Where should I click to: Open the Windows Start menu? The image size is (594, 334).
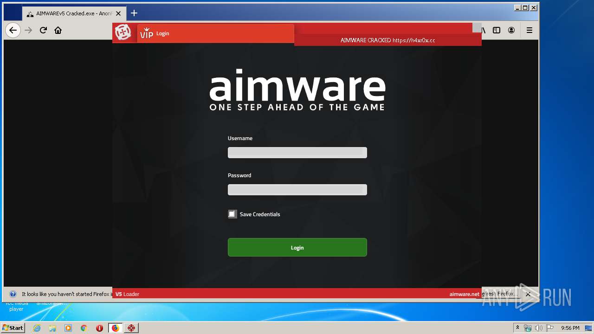pyautogui.click(x=13, y=328)
